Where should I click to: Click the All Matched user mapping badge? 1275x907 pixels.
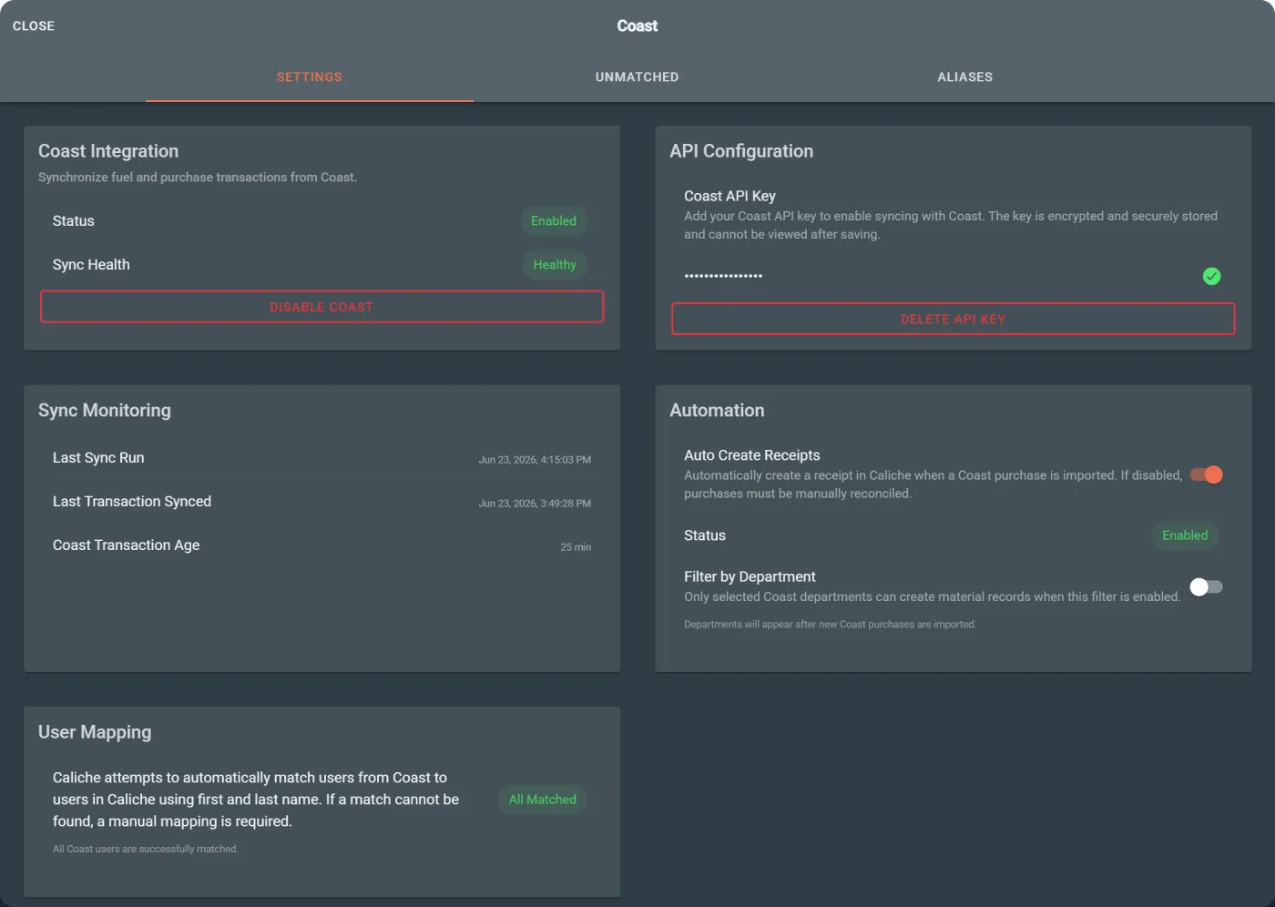tap(543, 800)
